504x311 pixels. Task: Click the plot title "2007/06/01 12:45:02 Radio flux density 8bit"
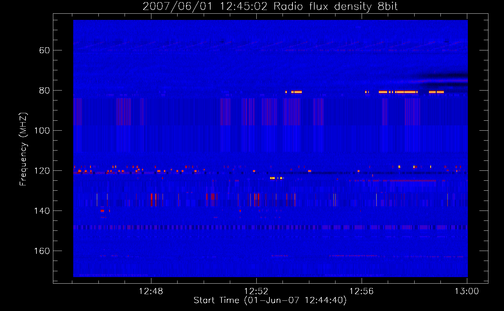click(x=270, y=7)
